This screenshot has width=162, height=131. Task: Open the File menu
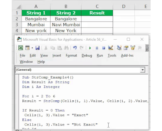click(22, 56)
